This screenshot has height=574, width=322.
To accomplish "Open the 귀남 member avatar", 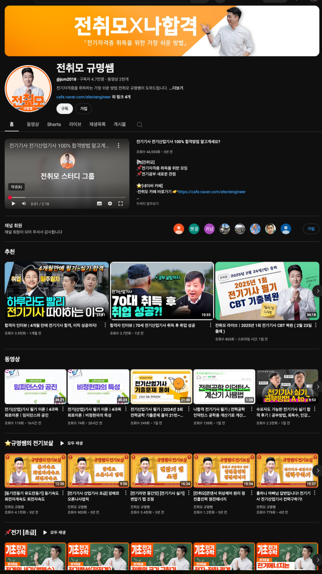I will tap(209, 229).
